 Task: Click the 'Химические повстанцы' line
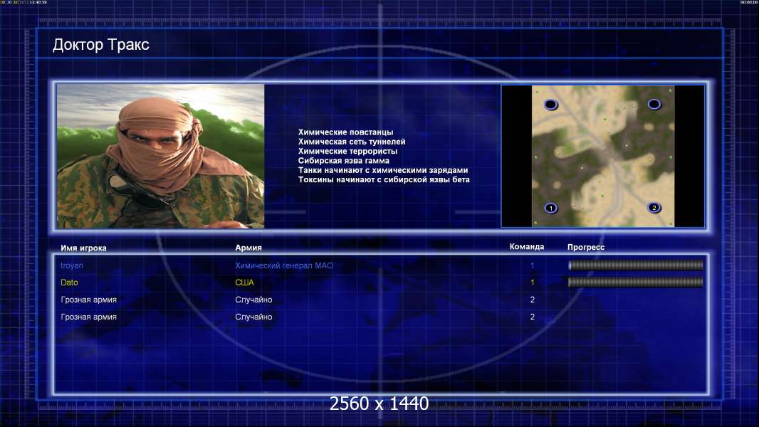click(x=345, y=132)
